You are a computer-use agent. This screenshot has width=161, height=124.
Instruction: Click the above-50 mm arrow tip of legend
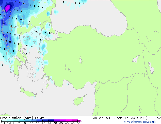pos(80,121)
